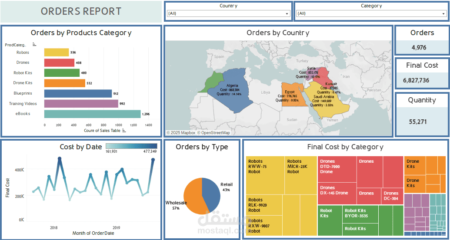450x240 pixels.
Task: Click sort icon next to Count of Sales Table
Action: click(124, 131)
